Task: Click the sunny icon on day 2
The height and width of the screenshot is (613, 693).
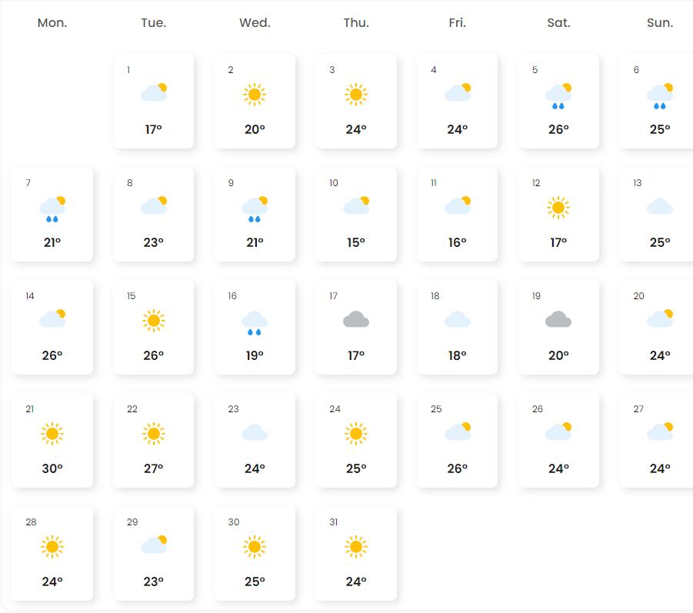Action: (x=255, y=95)
